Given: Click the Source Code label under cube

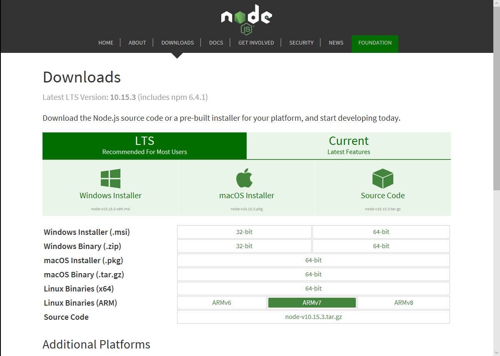Looking at the screenshot, I should (382, 196).
